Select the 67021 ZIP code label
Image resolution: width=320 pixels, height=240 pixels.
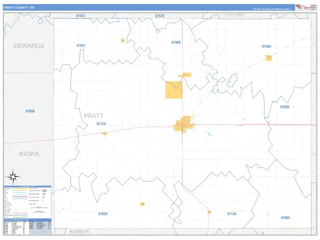pyautogui.click(x=81, y=45)
